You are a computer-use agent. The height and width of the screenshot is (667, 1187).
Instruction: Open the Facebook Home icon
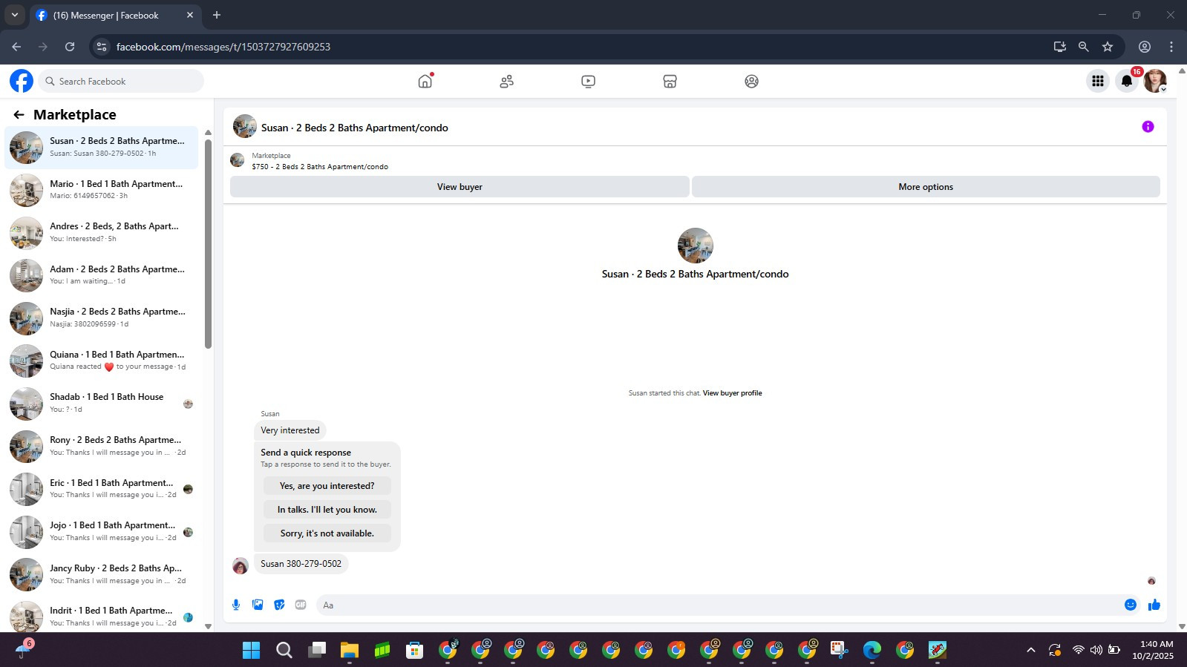point(425,82)
